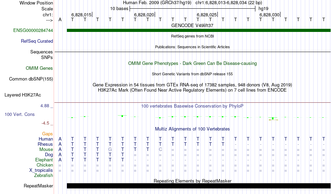This screenshot has width=331, height=194.
Task: Click the green GENCODE gene bar
Action: point(199,30)
